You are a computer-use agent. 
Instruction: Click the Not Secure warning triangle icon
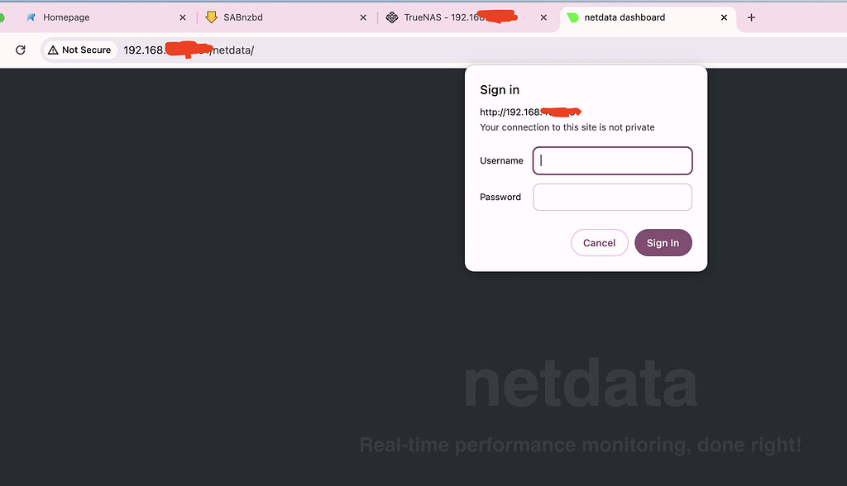[x=53, y=50]
